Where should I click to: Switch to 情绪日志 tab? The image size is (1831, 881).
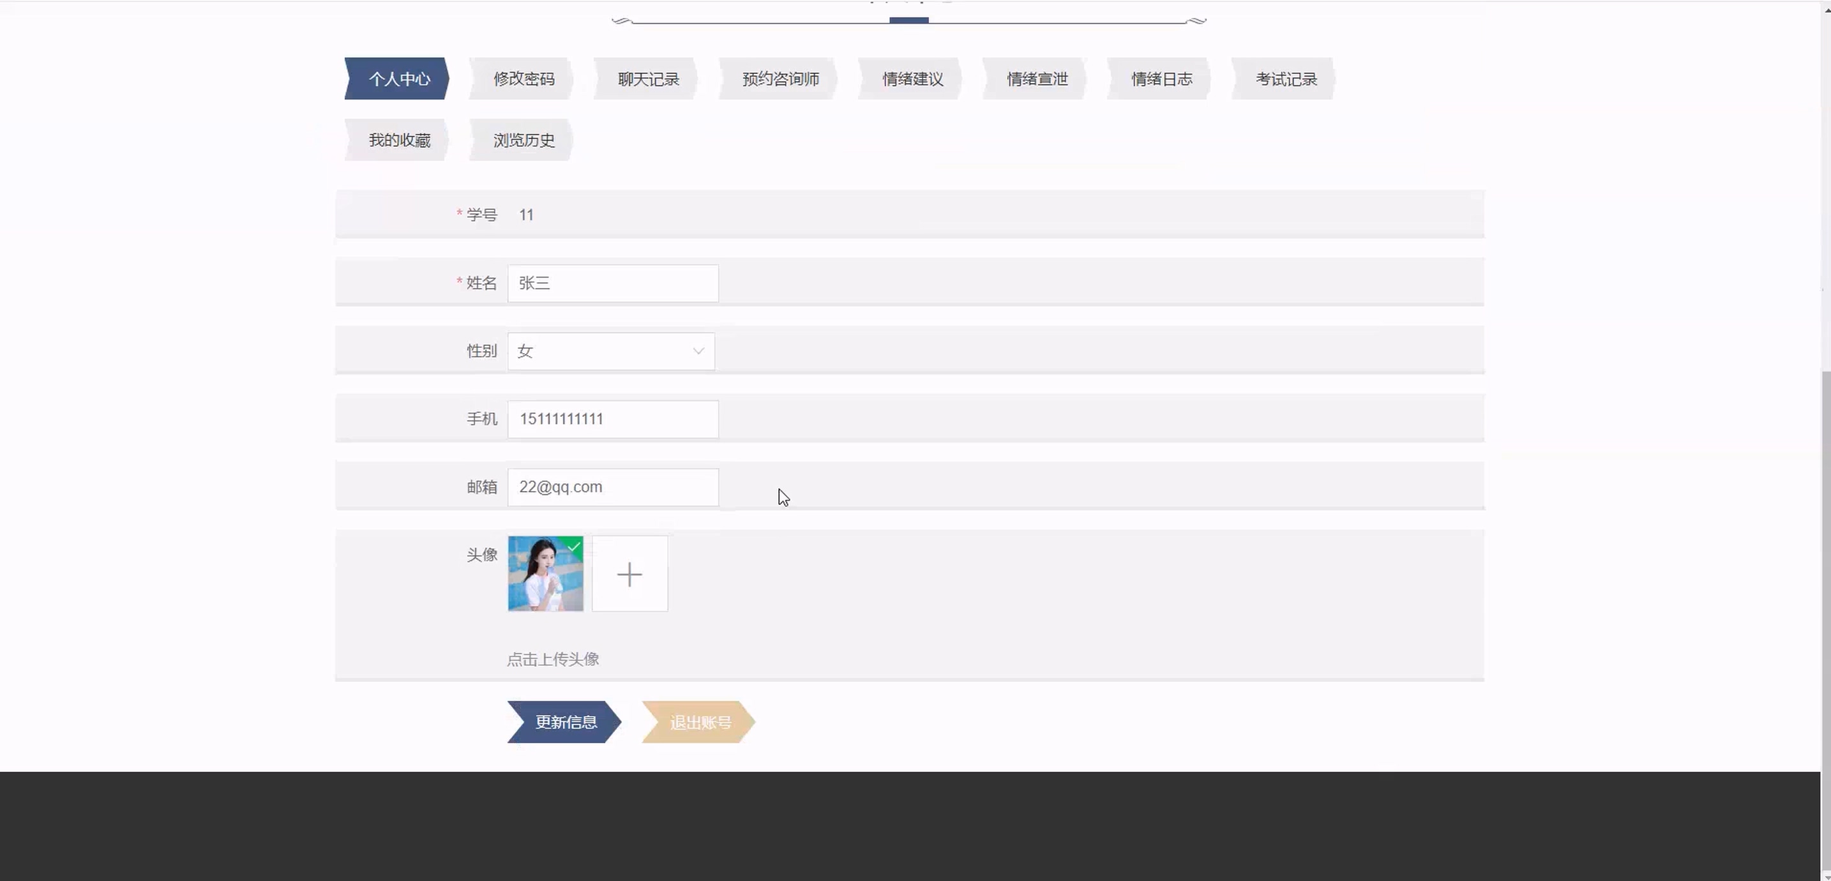(x=1161, y=79)
